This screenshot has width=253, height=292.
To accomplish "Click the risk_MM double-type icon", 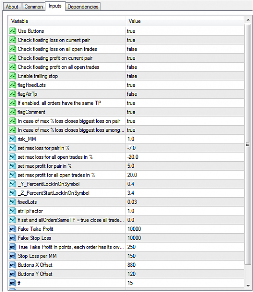I will pyautogui.click(x=13, y=139).
